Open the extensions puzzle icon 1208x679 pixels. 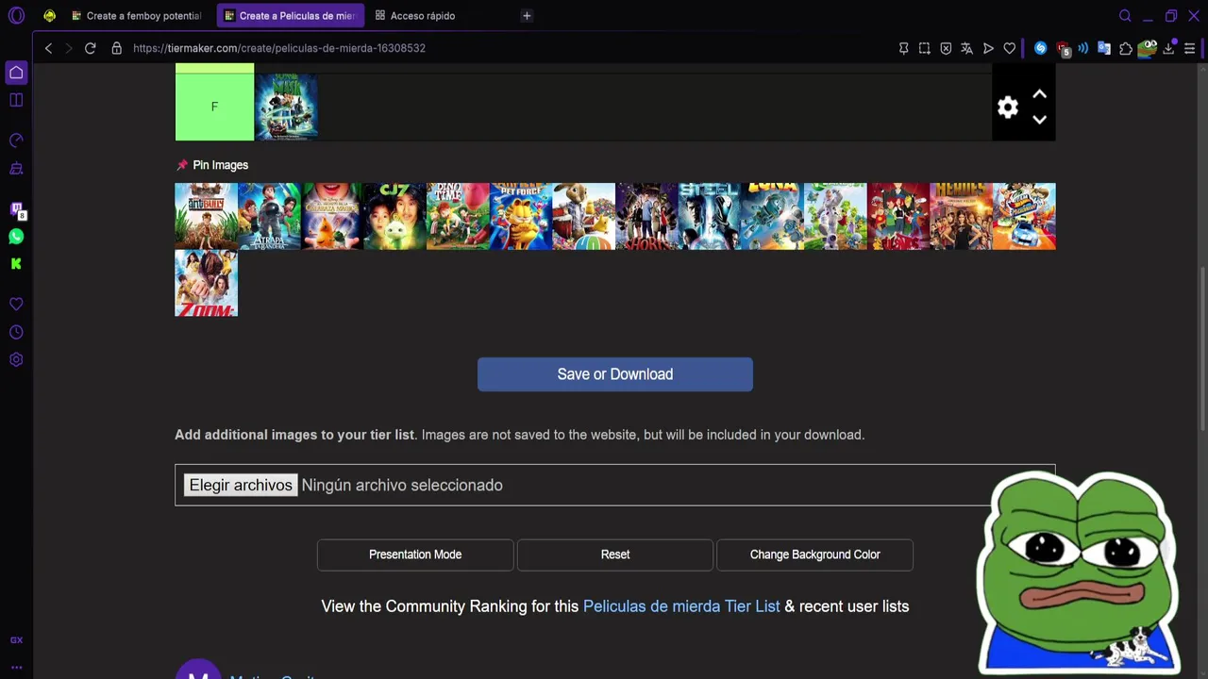1126,48
